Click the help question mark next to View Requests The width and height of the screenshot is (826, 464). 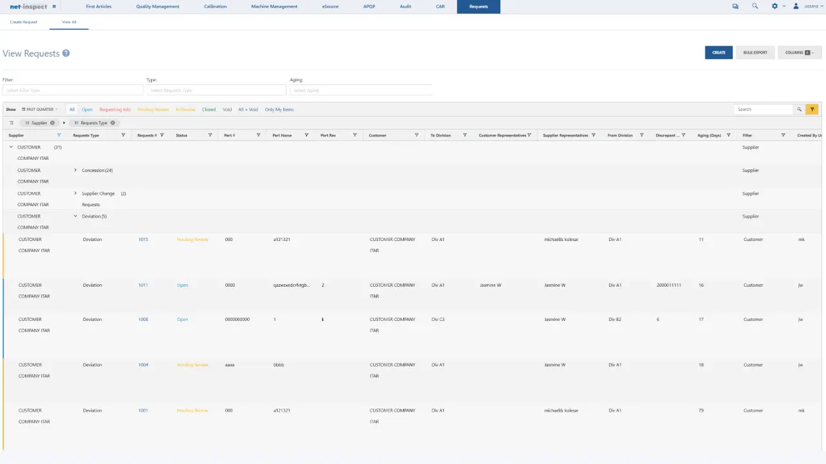click(66, 53)
